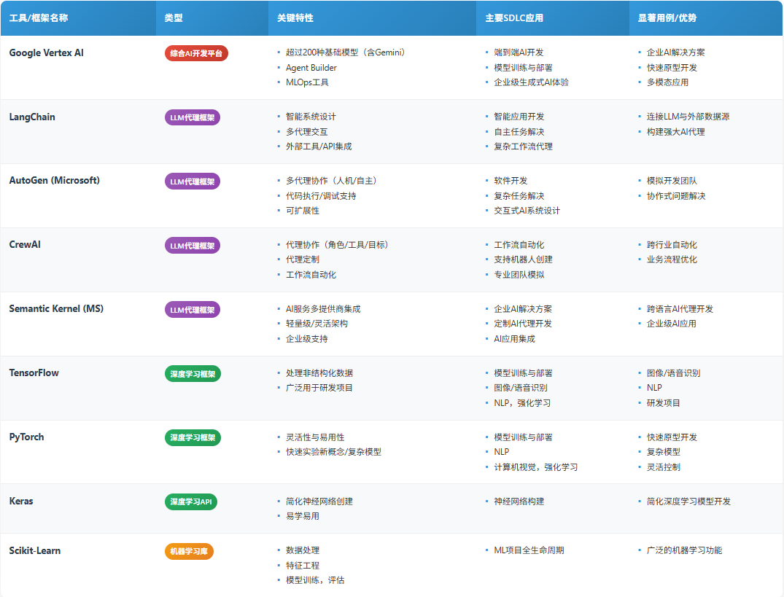784x597 pixels.
Task: Click the 灵活性与易用性 text
Action: click(315, 437)
